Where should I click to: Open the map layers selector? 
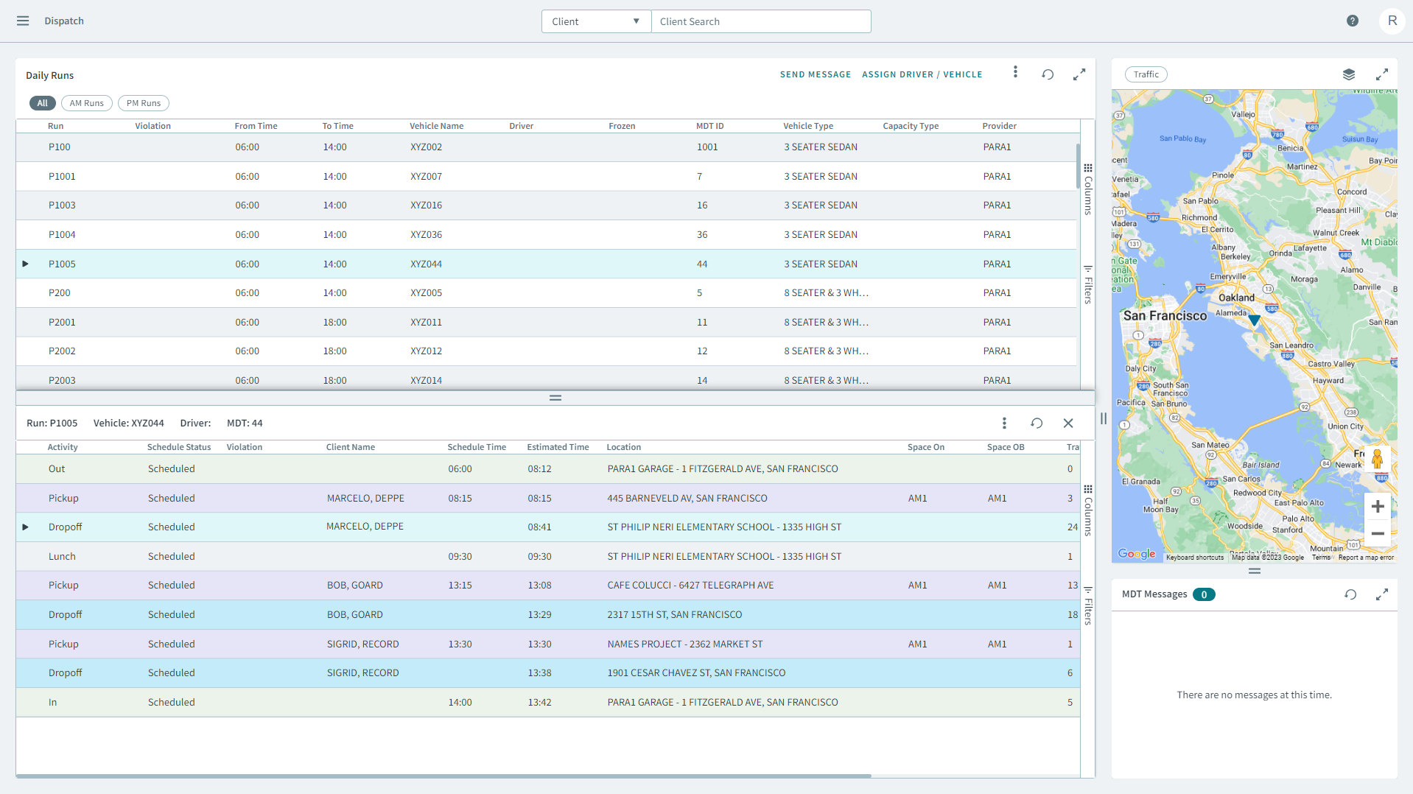1348,74
